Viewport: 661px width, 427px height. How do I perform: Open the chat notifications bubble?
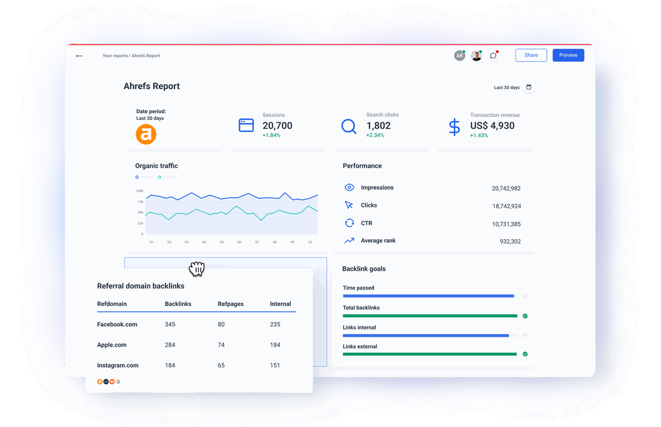(x=493, y=56)
